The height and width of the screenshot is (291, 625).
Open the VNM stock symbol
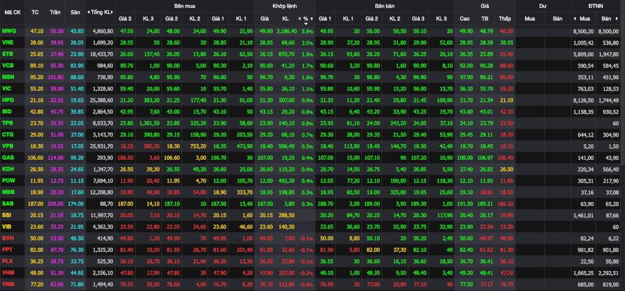click(7, 284)
